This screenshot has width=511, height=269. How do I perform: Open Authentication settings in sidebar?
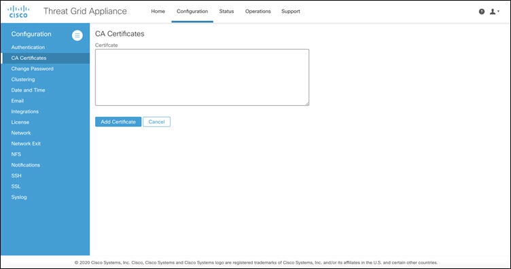tap(28, 48)
